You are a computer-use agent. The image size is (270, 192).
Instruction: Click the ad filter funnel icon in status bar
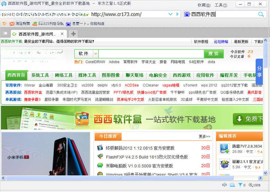[240, 185]
